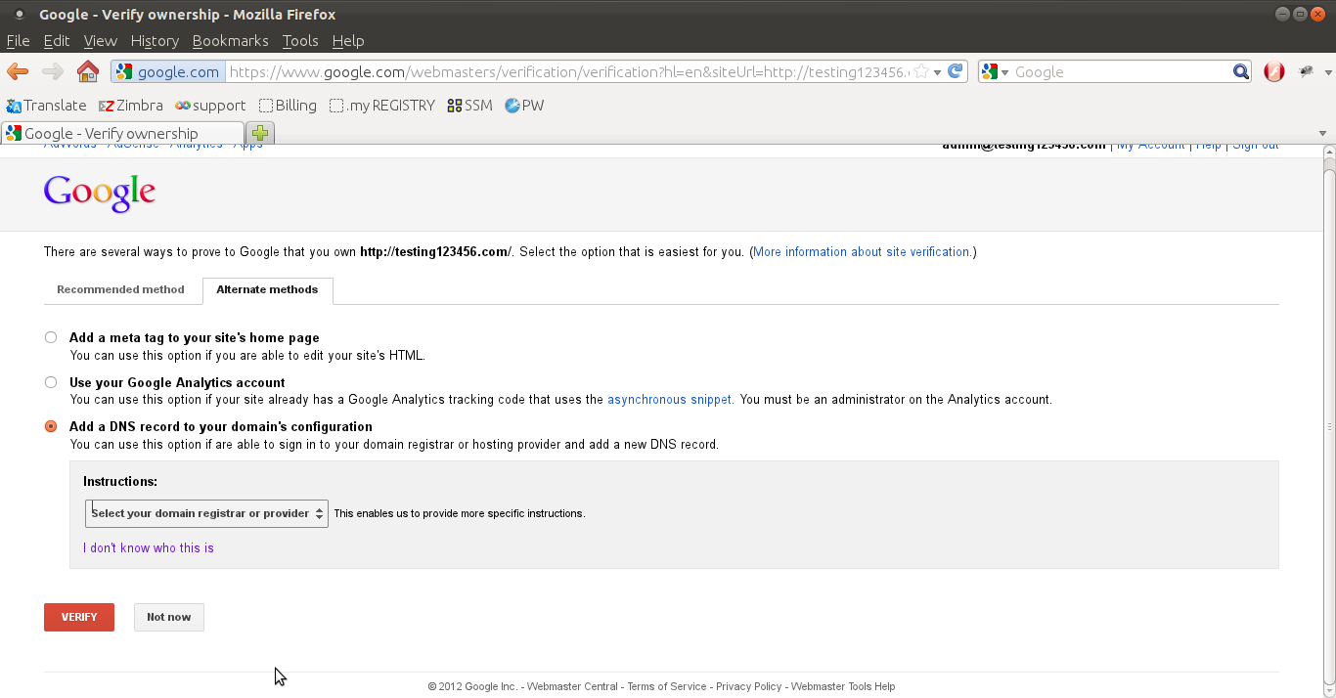Open Webmaster Tools Help footer link
This screenshot has height=698, width=1336.
pos(843,686)
